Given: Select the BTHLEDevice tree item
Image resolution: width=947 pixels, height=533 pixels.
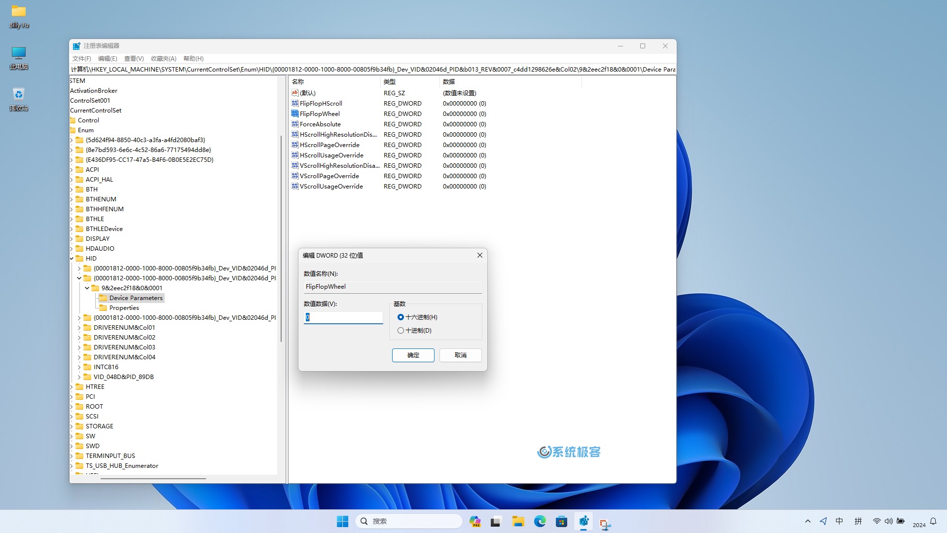Looking at the screenshot, I should tap(104, 229).
